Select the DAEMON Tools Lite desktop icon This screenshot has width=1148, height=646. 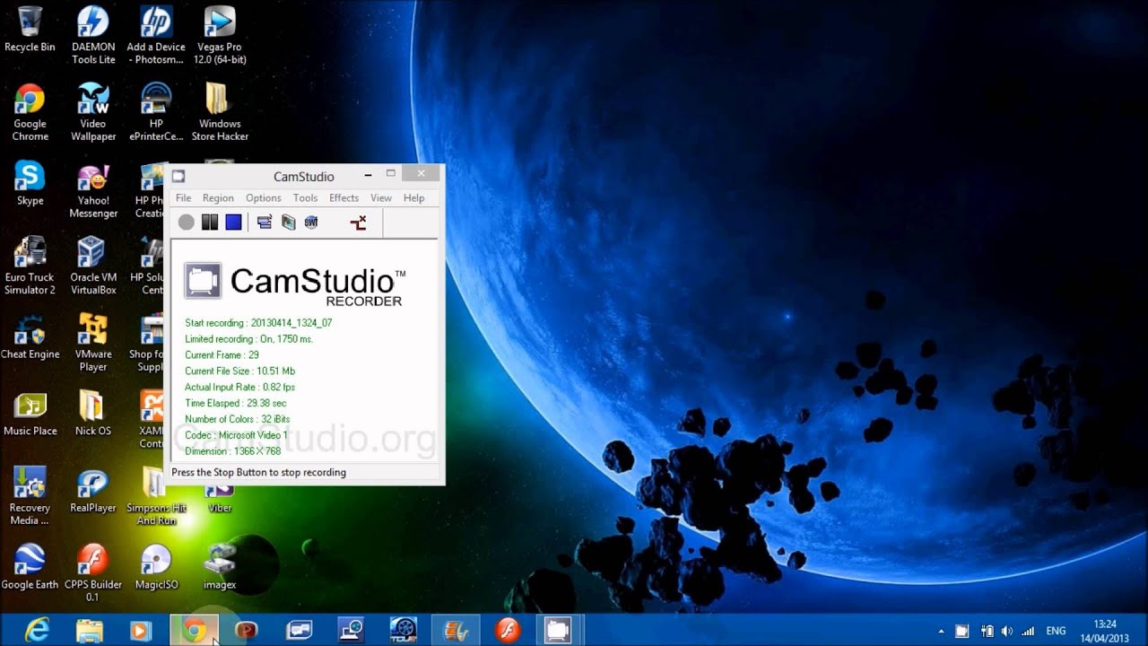93,34
